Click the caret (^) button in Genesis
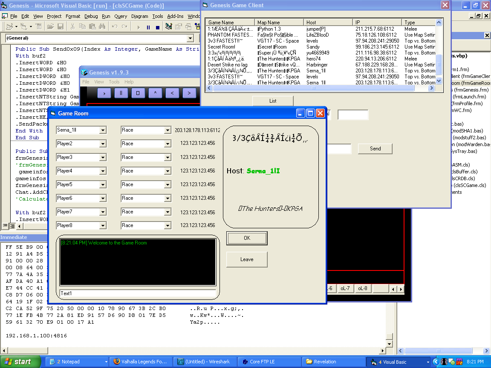Screen dimensions: 491x368 pyautogui.click(x=155, y=93)
